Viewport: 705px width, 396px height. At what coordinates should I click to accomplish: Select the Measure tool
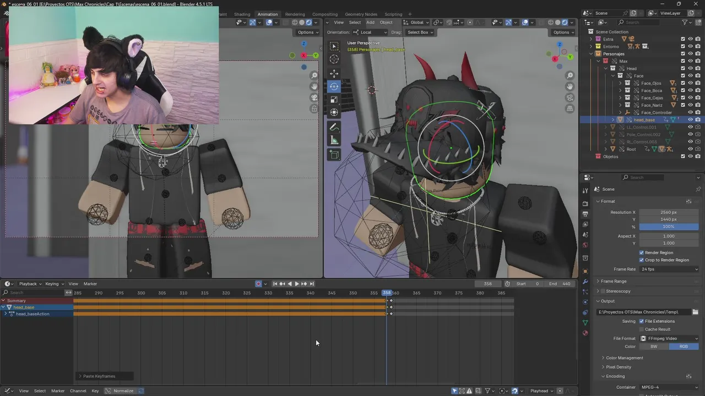pos(334,140)
